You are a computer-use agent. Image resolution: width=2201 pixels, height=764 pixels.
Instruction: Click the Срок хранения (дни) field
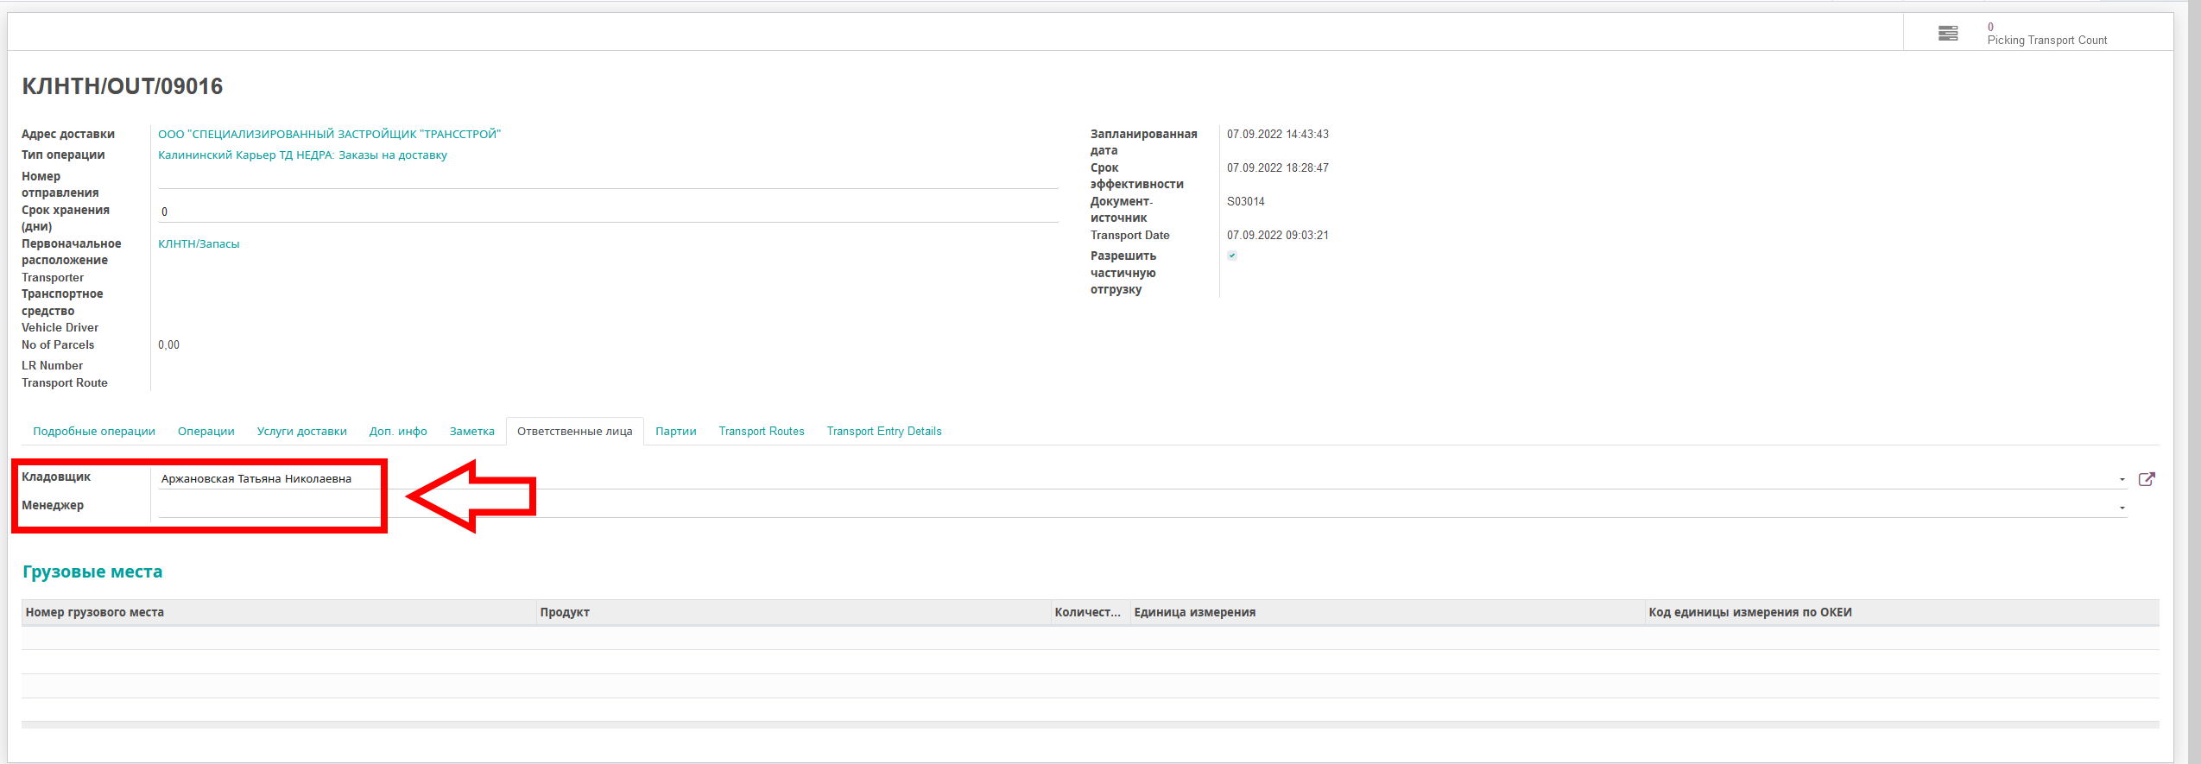[607, 212]
